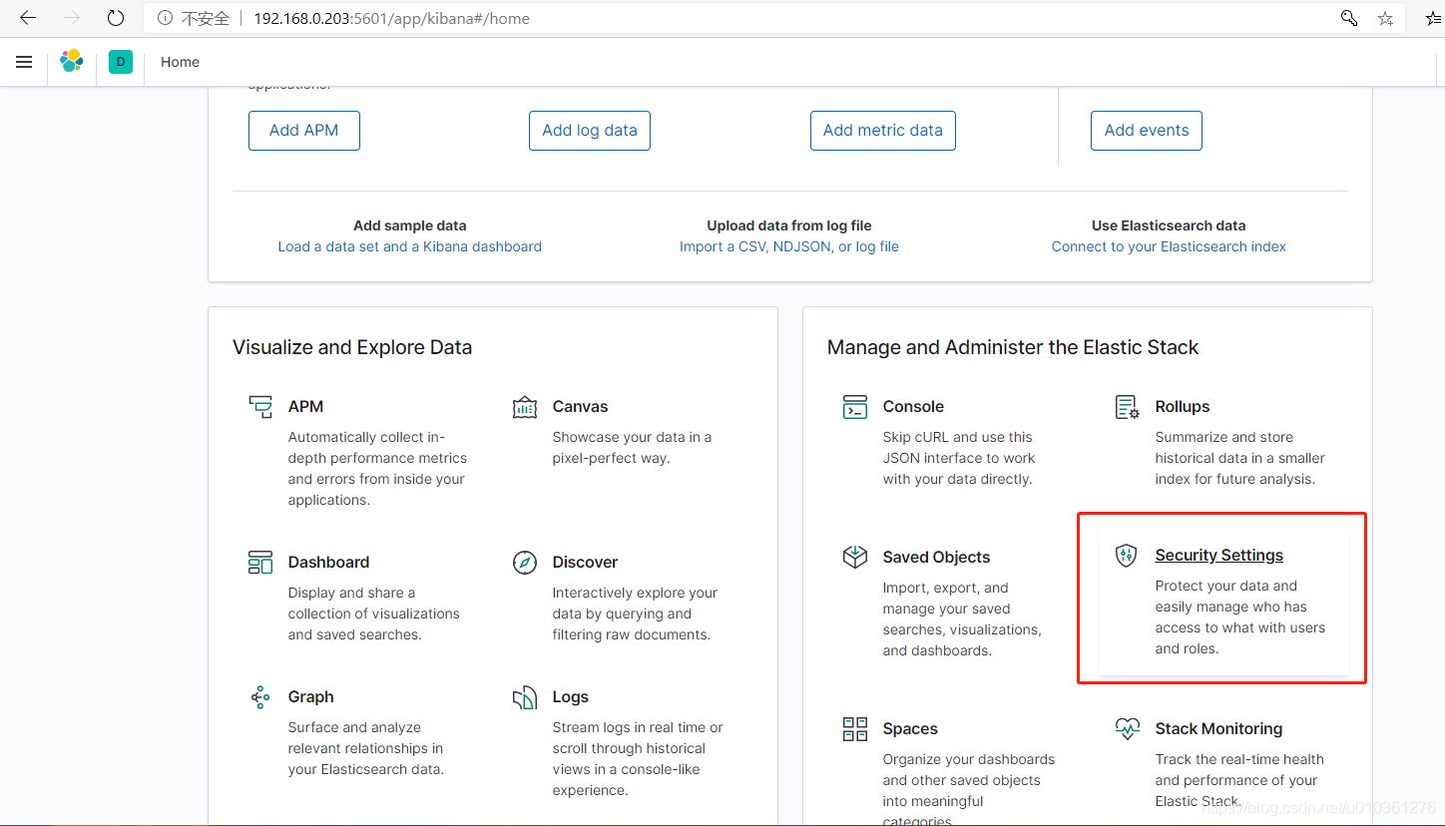Viewport: 1445px width, 826px height.
Task: Bookmark page with star icon
Action: point(1385,18)
